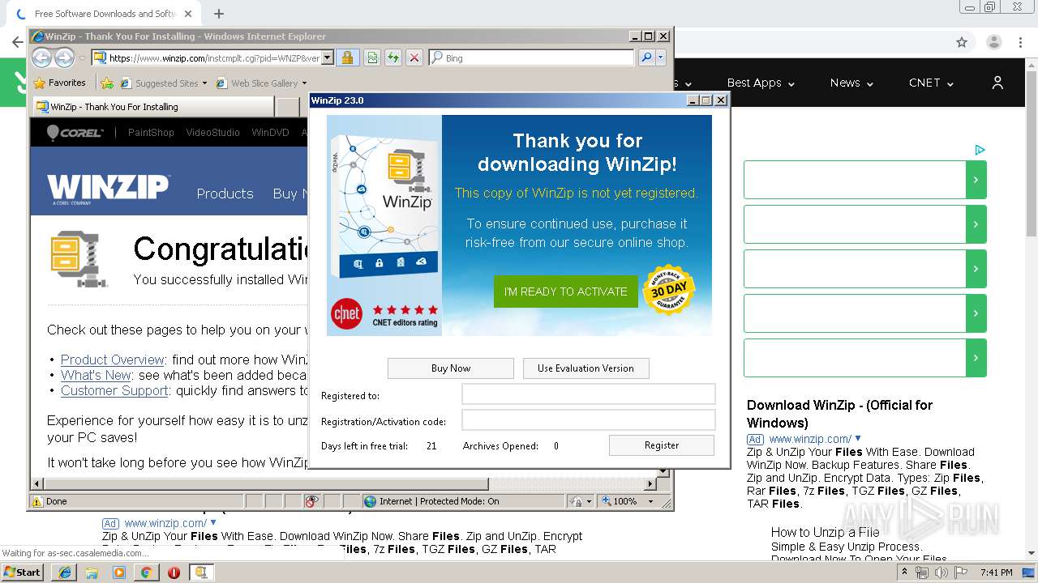Click the Buy Now button
1038x583 pixels.
pyautogui.click(x=451, y=368)
